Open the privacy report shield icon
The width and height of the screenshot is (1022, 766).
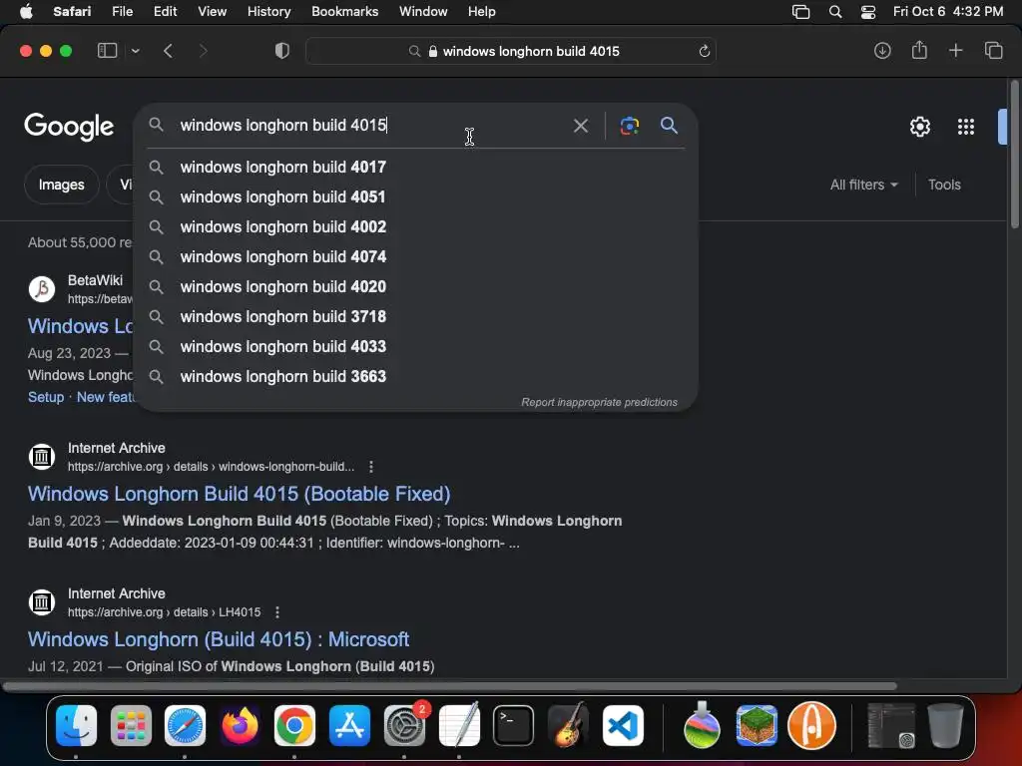coord(282,51)
